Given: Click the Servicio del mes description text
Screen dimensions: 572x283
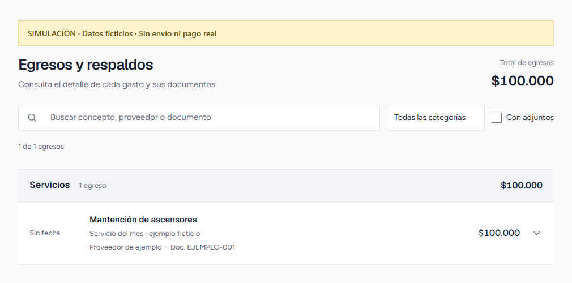Looking at the screenshot, I should pyautogui.click(x=144, y=233).
